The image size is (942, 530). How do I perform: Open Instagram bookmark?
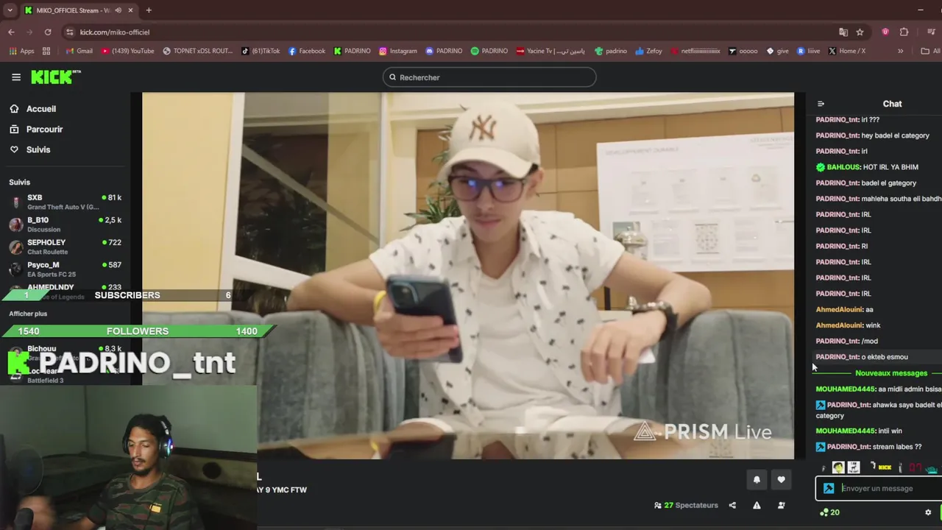[x=397, y=51]
